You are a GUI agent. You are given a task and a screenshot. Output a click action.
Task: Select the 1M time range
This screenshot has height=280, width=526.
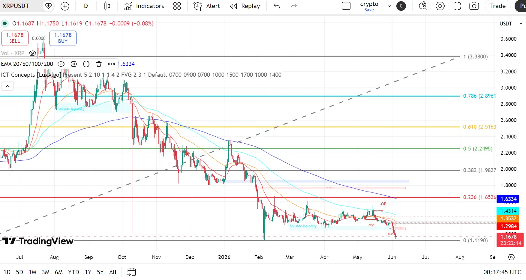click(x=32, y=272)
